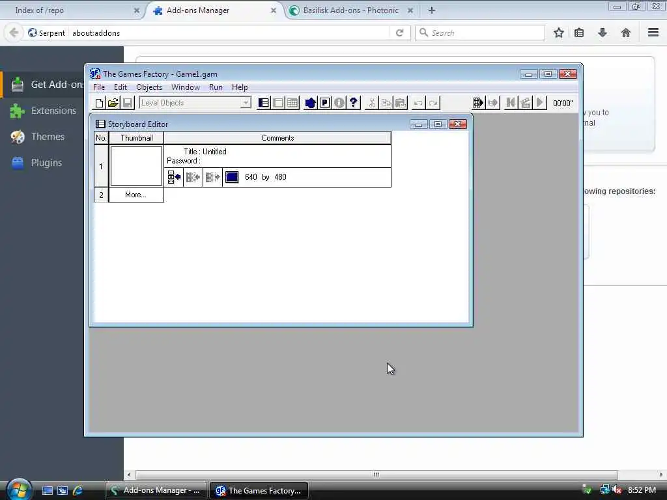The height and width of the screenshot is (500, 667).
Task: Click the 'Password :' field in level 1
Action: (x=183, y=161)
